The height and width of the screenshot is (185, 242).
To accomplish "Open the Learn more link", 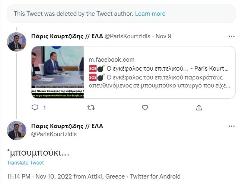I will pos(150,14).
